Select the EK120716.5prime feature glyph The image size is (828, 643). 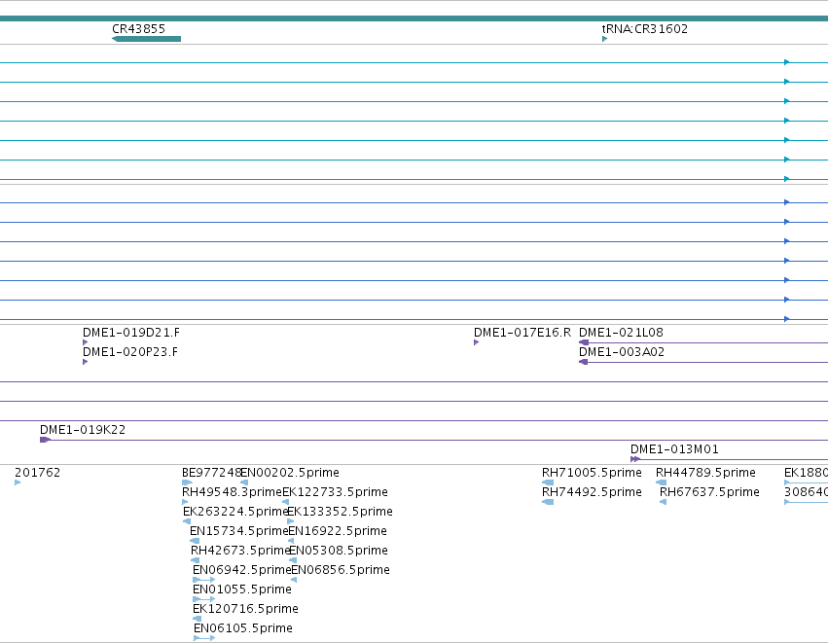click(197, 619)
